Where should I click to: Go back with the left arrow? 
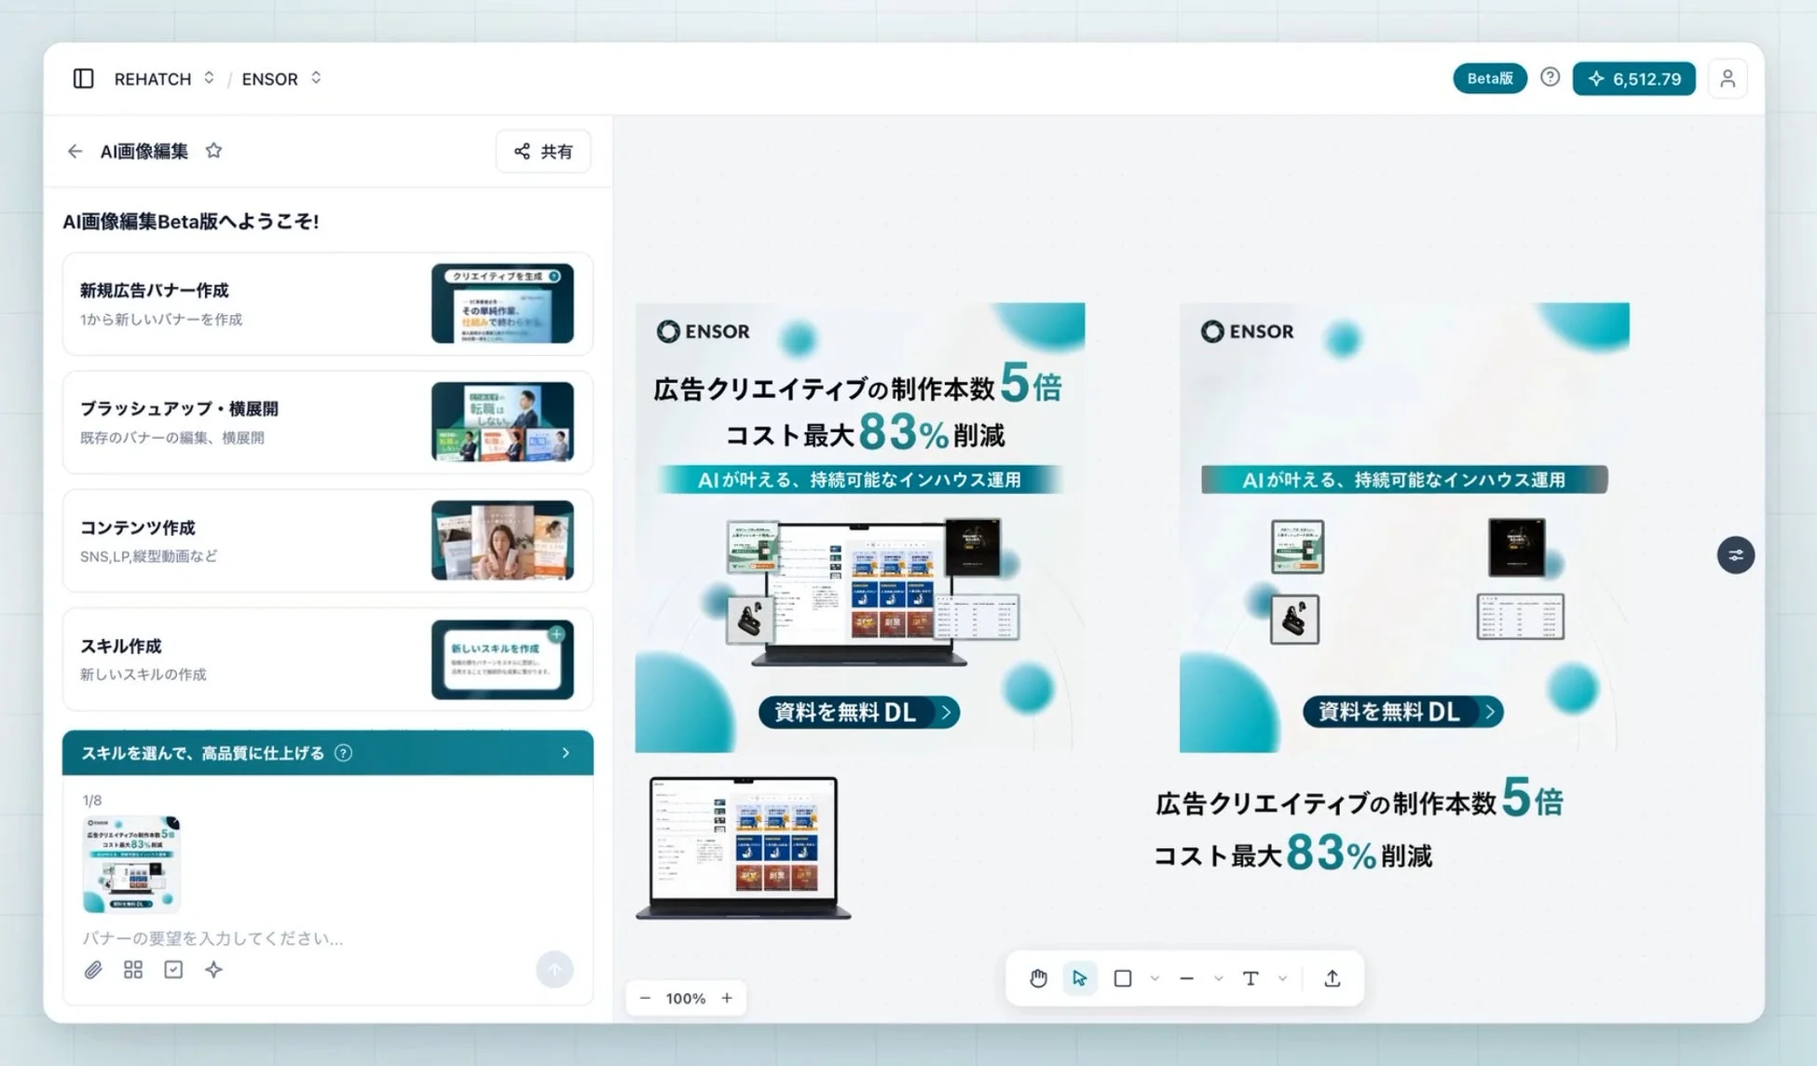[x=75, y=151]
